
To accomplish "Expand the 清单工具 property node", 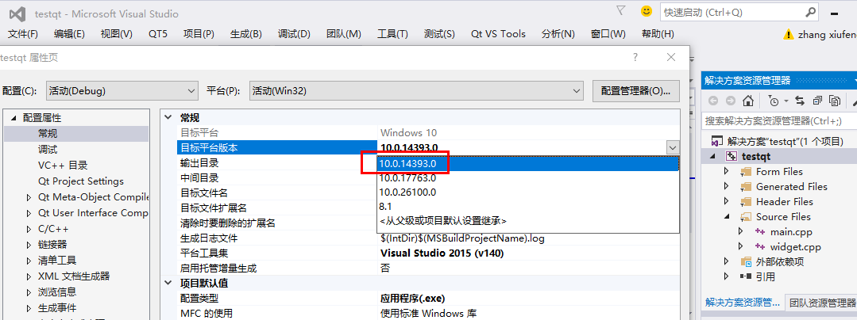I will coord(29,261).
